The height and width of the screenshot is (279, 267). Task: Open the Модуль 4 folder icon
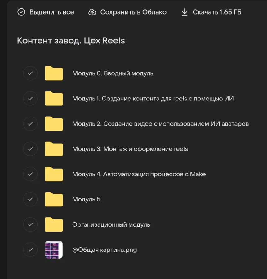point(54,174)
